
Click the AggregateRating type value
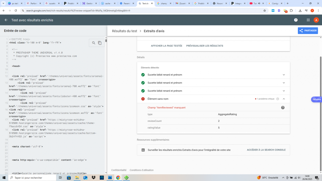click(x=227, y=114)
